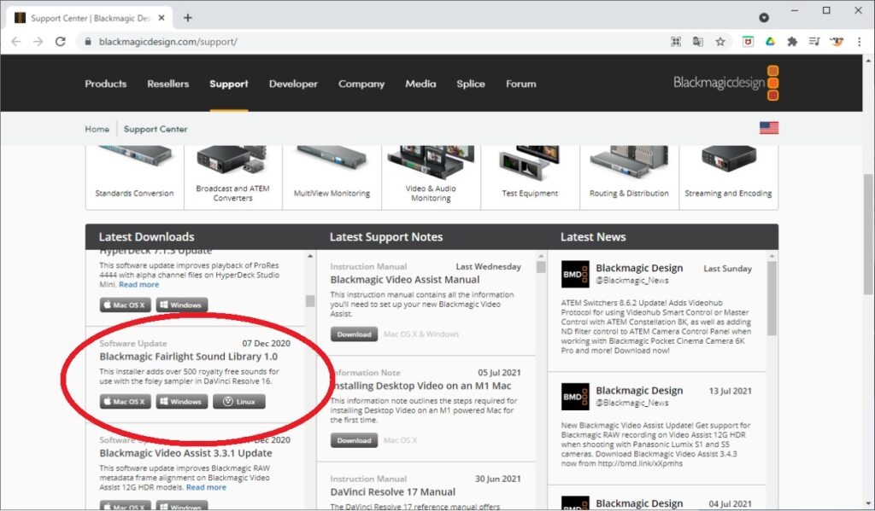Click the Translate page icon in address bar
Screen dimensions: 875x511
pos(698,41)
